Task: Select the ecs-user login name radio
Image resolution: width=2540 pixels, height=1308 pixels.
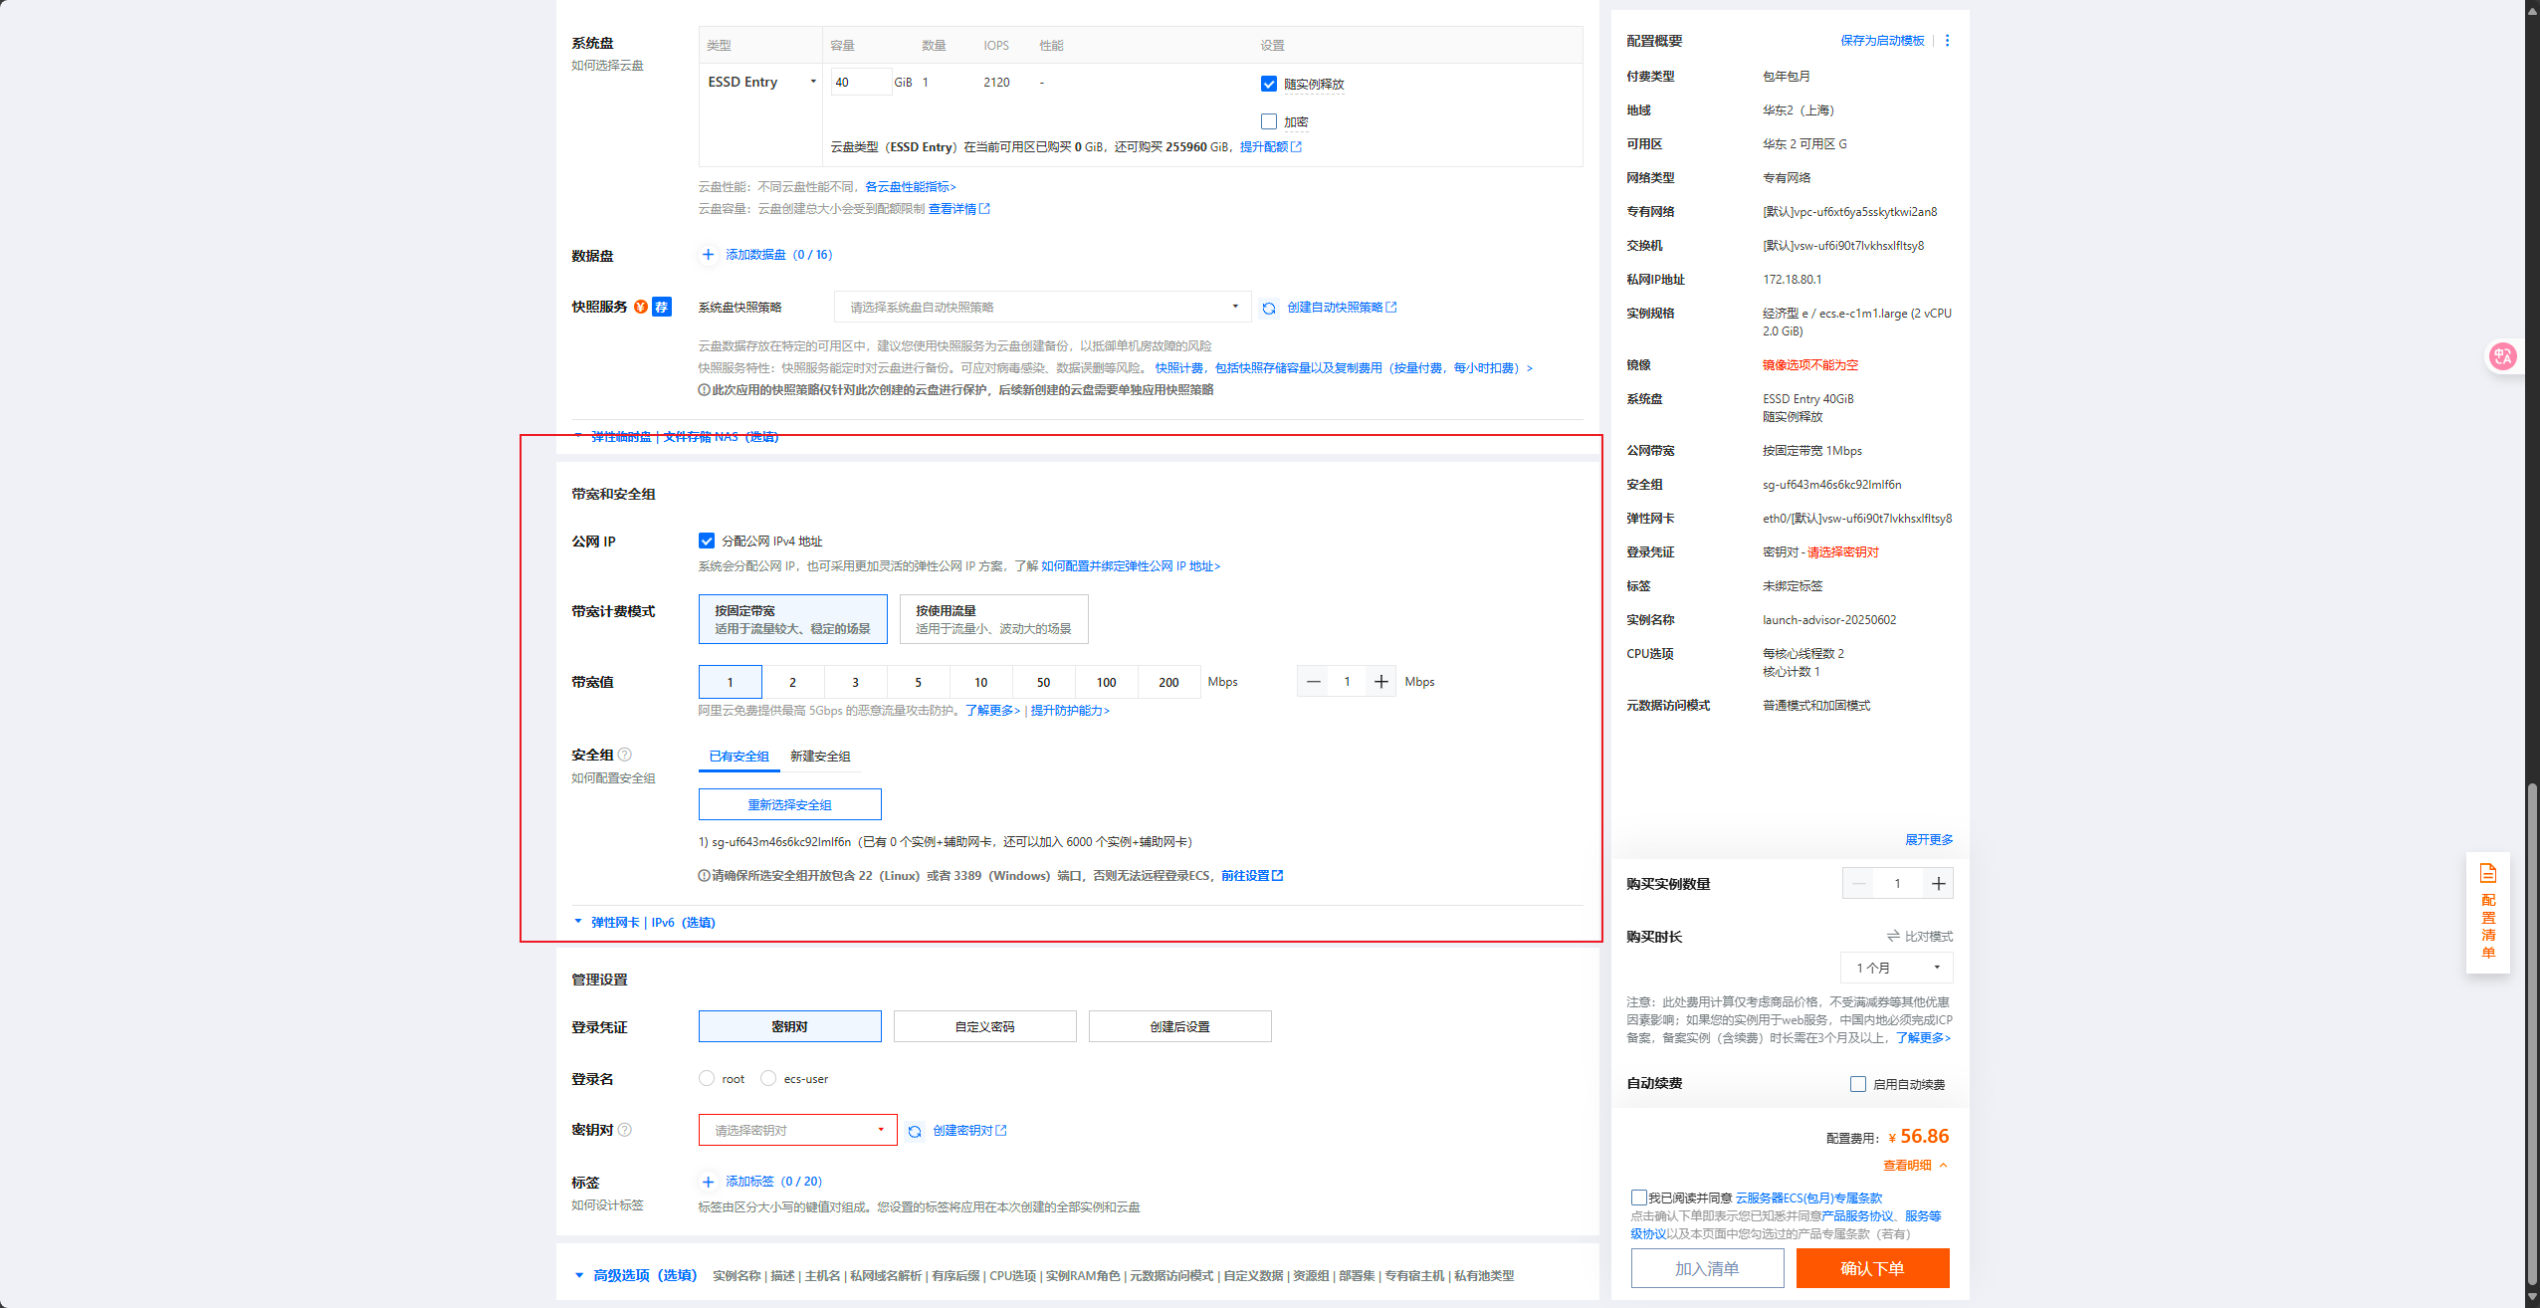Action: tap(768, 1078)
